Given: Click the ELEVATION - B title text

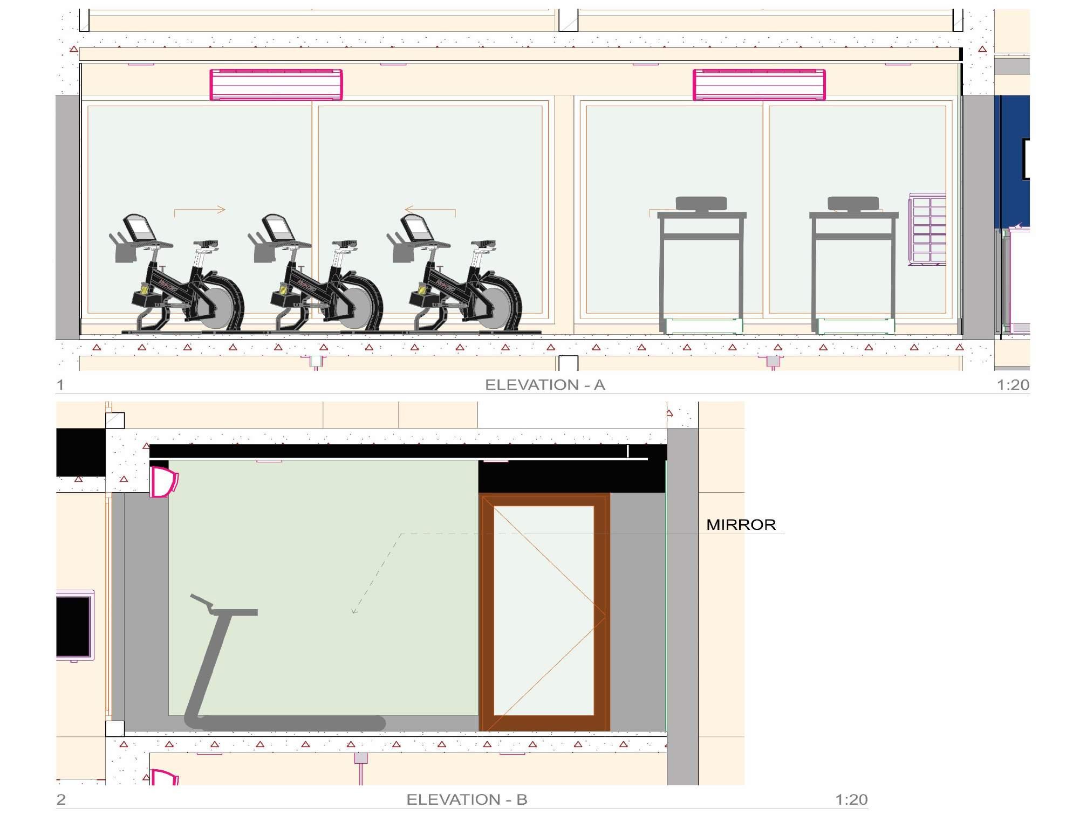Looking at the screenshot, I should pyautogui.click(x=467, y=799).
